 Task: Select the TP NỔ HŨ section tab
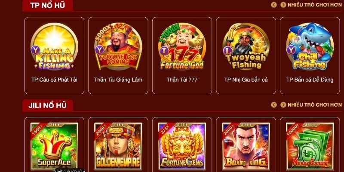click(x=48, y=5)
